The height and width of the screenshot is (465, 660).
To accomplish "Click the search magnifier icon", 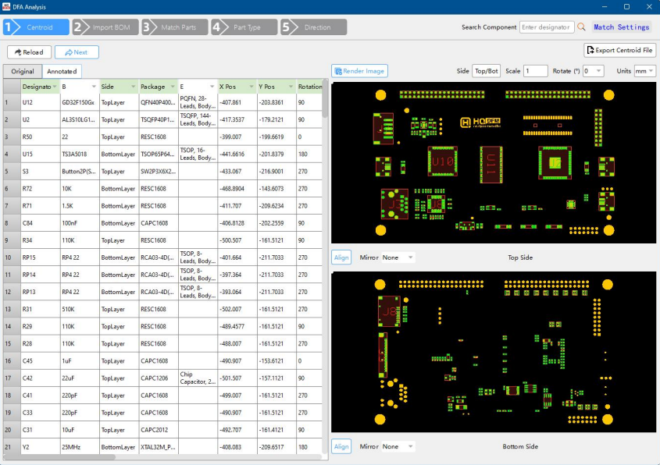I will [581, 27].
